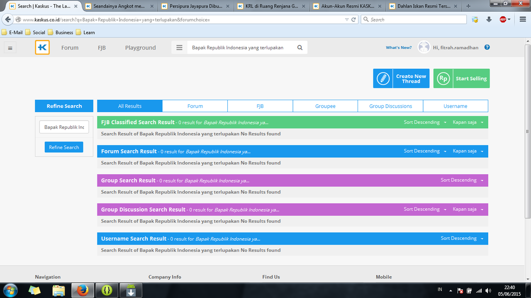The height and width of the screenshot is (298, 531).
Task: Reload the page with the refresh icon
Action: [354, 19]
